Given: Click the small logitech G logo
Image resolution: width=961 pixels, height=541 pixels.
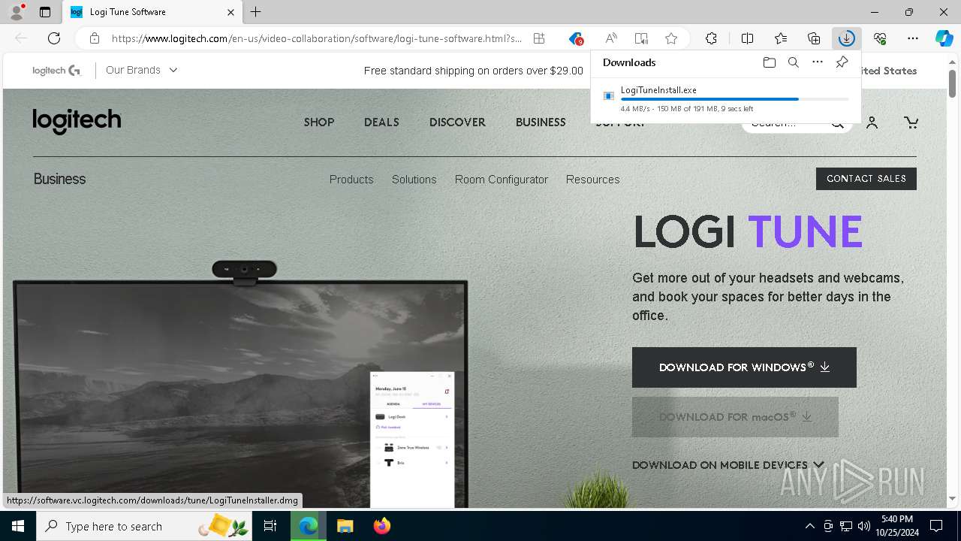Looking at the screenshot, I should tap(56, 71).
